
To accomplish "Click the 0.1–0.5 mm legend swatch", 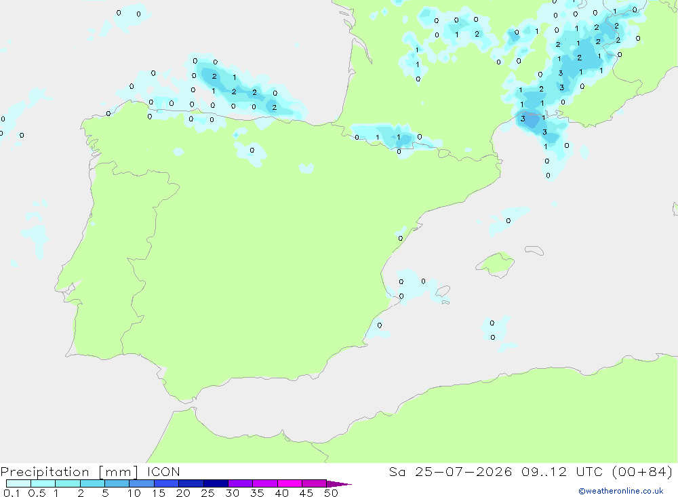I will [18, 483].
